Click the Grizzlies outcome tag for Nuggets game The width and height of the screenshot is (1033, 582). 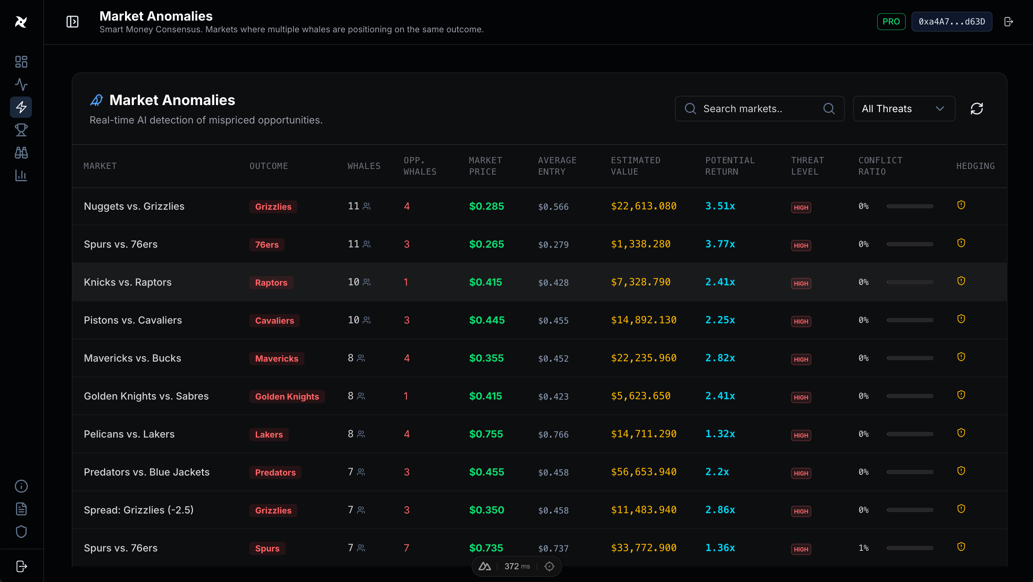point(273,207)
